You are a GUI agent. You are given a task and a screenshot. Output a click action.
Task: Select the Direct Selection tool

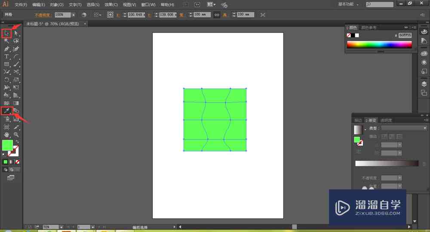click(16, 34)
